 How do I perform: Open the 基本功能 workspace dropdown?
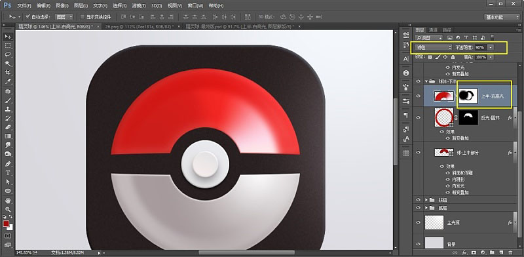point(502,17)
